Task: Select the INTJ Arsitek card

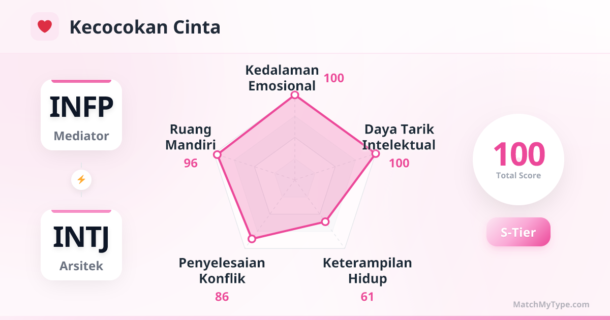Action: click(81, 245)
